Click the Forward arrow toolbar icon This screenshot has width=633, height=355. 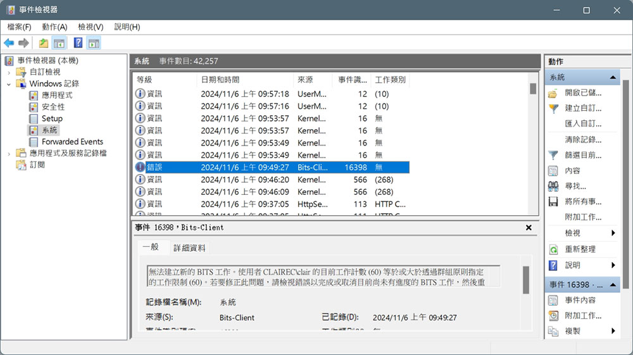24,43
